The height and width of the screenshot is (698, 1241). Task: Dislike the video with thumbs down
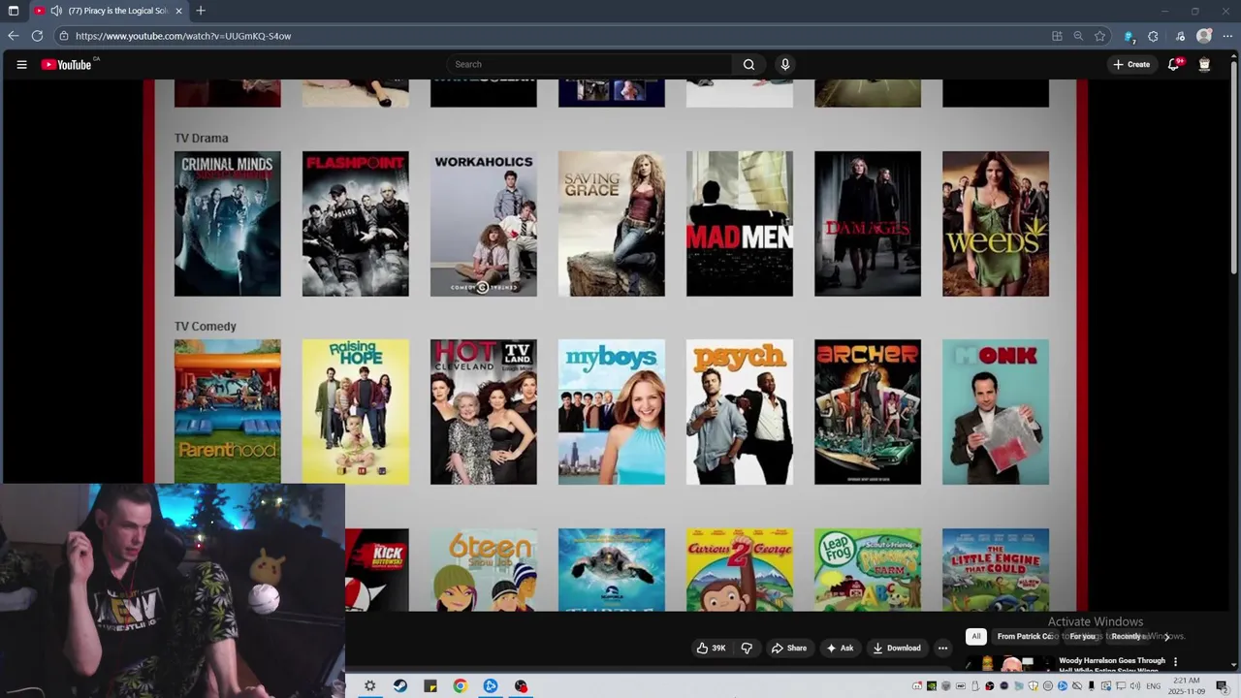pos(747,648)
